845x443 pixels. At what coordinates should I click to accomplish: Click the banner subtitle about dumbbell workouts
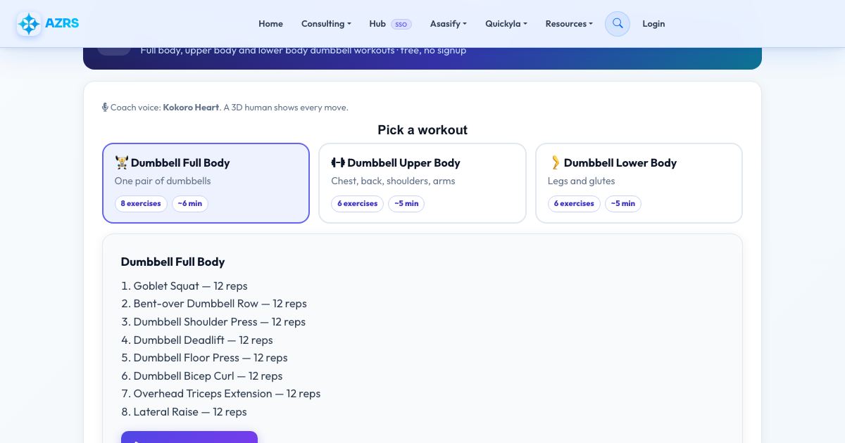coord(303,51)
